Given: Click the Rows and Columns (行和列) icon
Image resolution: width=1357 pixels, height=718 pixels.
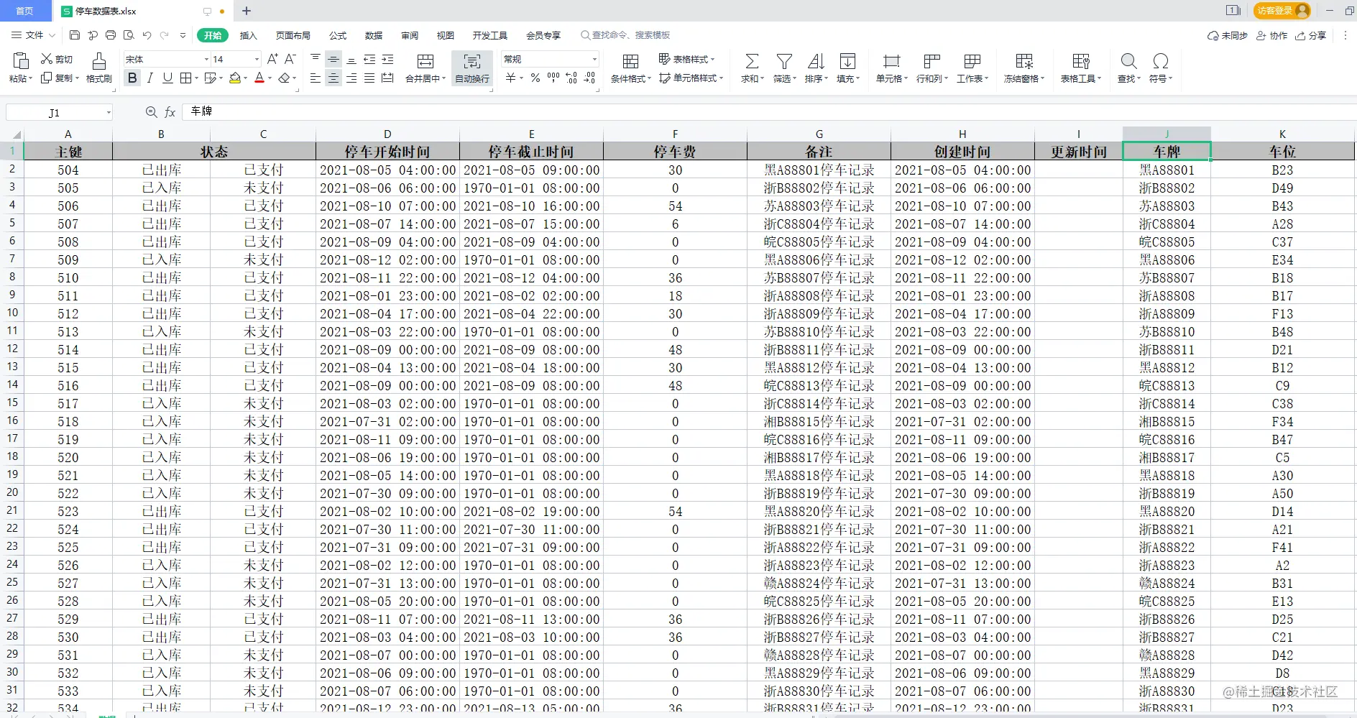Looking at the screenshot, I should (932, 61).
